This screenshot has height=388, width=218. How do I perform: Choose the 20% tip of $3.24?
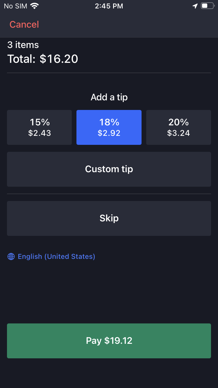(178, 127)
